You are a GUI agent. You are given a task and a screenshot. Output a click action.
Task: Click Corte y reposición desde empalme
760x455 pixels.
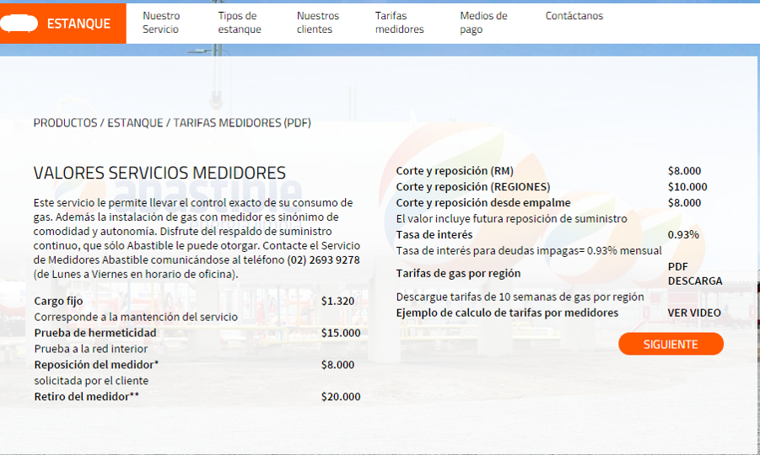point(483,203)
